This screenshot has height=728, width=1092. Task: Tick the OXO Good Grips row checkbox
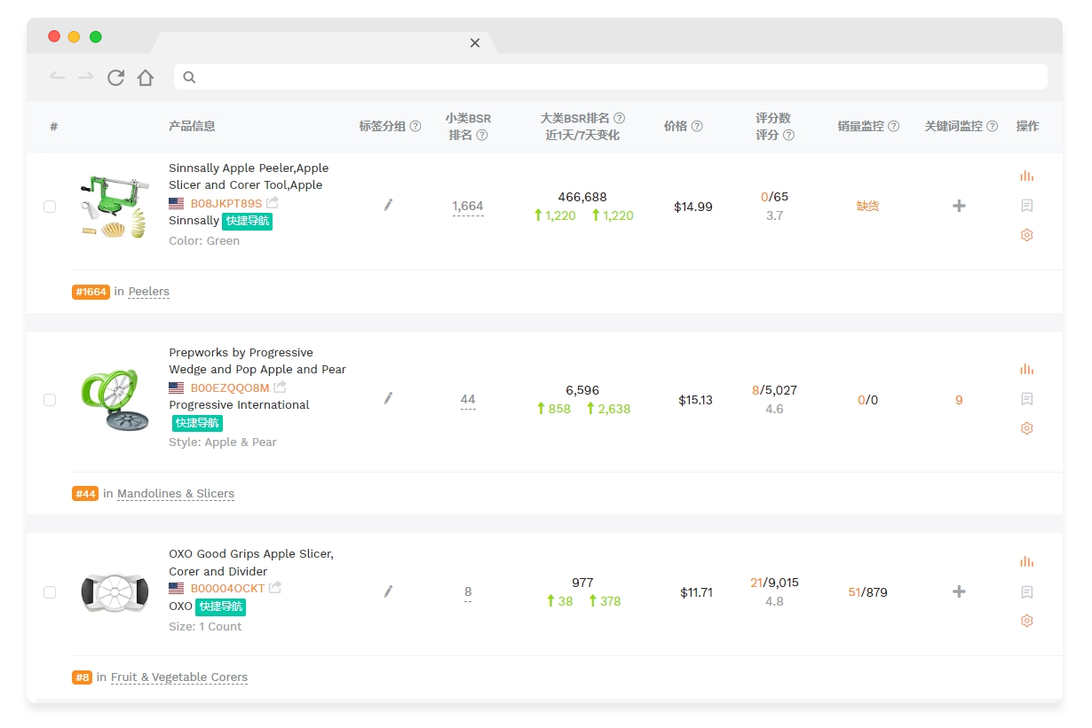pos(50,592)
